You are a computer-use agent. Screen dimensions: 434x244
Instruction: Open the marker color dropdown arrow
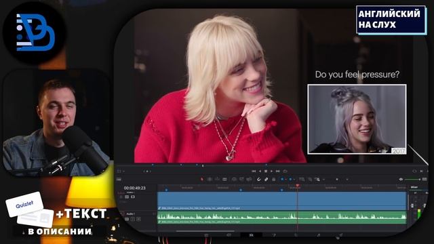[x=294, y=179]
